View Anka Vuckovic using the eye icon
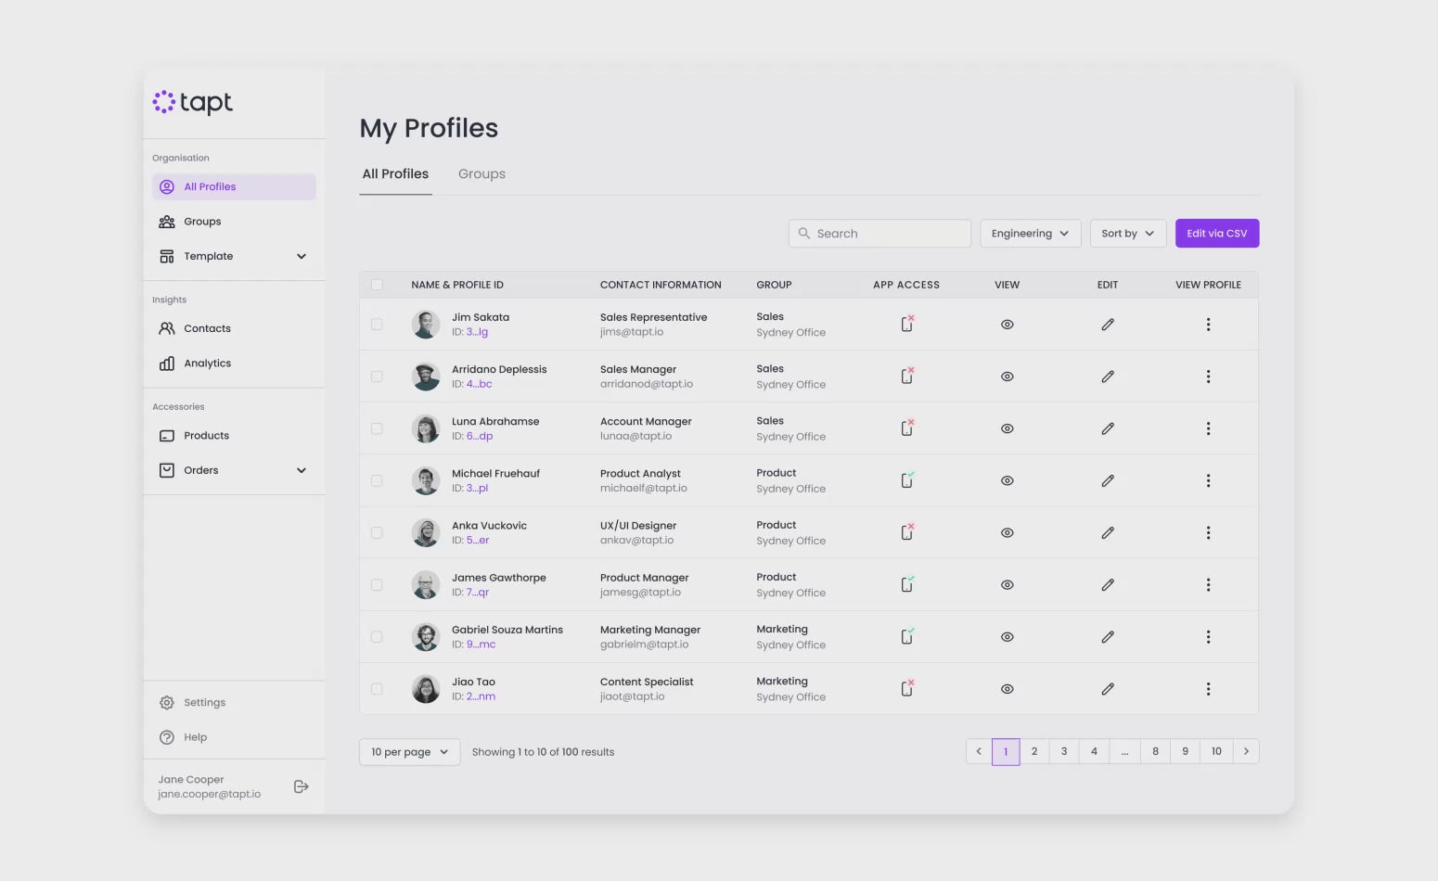Image resolution: width=1438 pixels, height=881 pixels. pos(1007,533)
